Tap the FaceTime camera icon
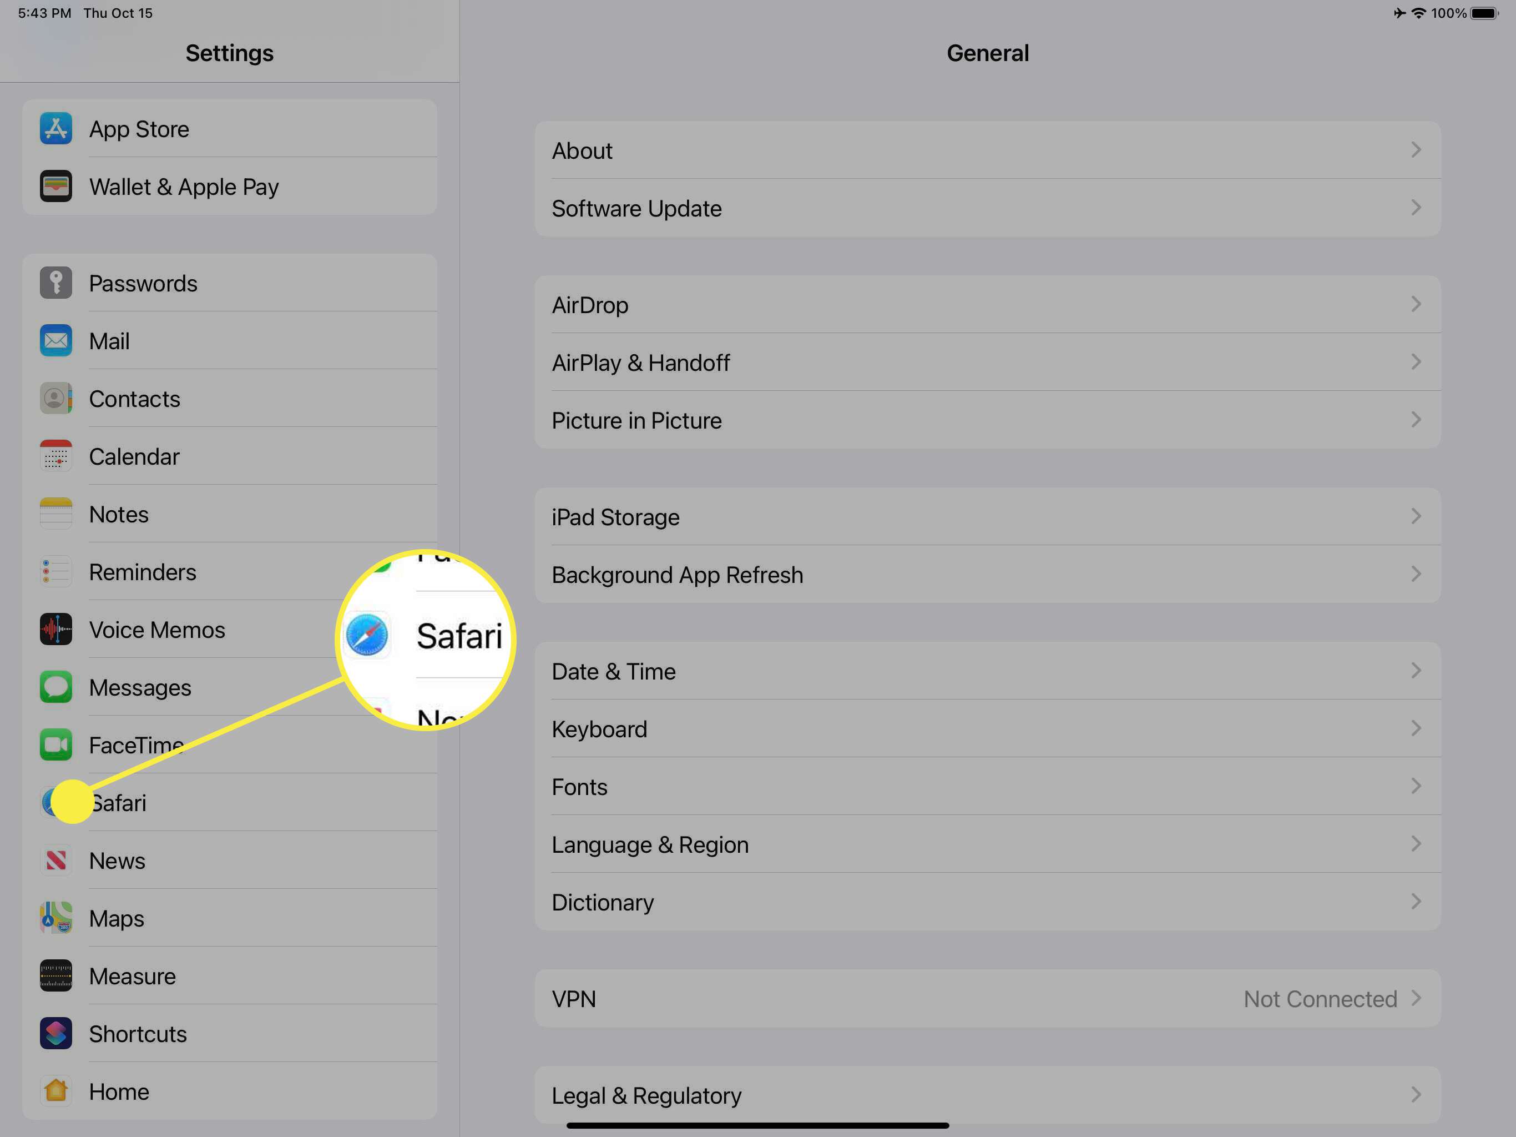This screenshot has height=1137, width=1516. [x=55, y=744]
